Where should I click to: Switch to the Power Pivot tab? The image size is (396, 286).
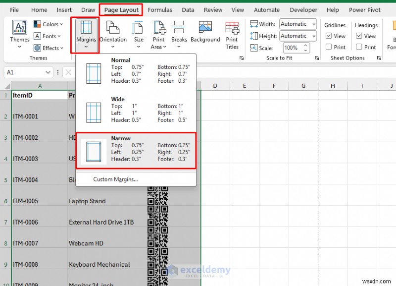(x=364, y=10)
